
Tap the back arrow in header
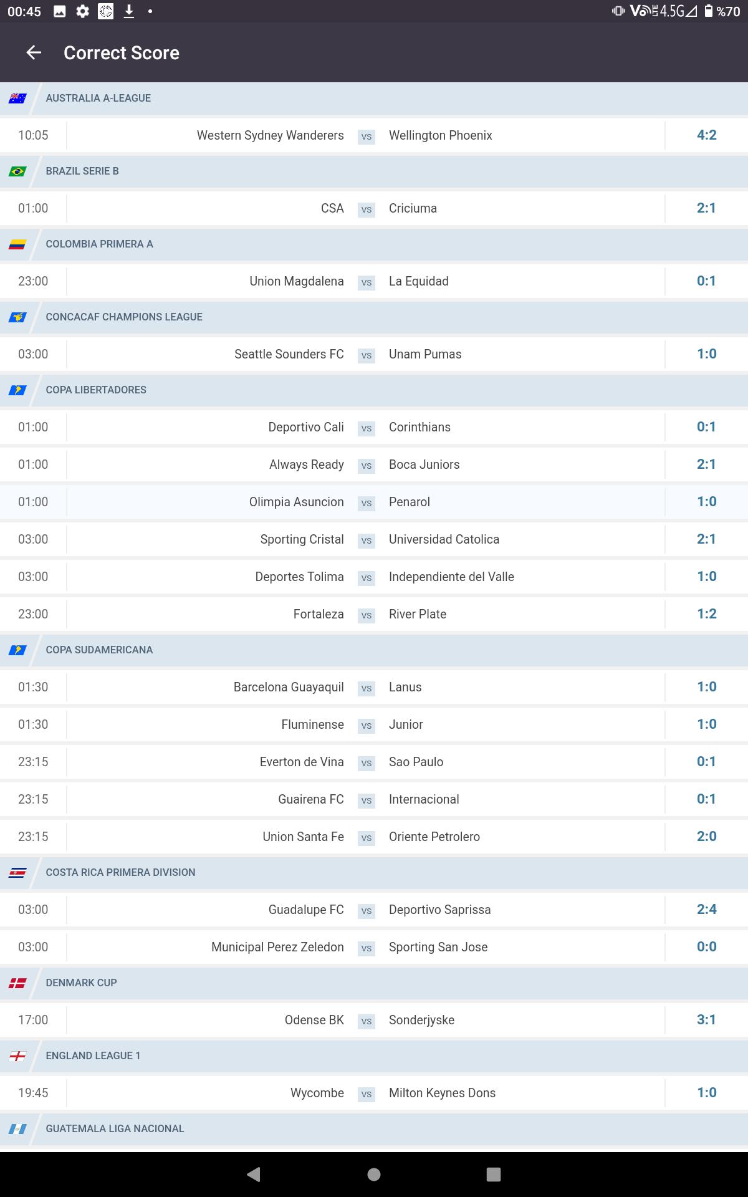(x=34, y=53)
